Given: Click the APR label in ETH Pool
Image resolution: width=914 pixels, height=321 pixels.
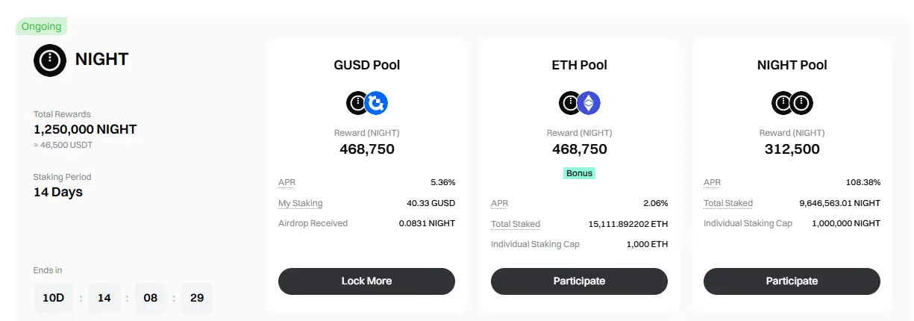Looking at the screenshot, I should 499,203.
